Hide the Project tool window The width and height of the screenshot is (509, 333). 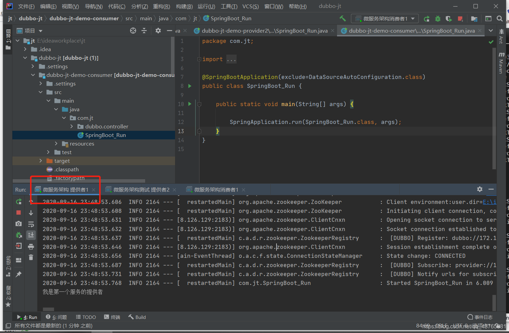[169, 31]
